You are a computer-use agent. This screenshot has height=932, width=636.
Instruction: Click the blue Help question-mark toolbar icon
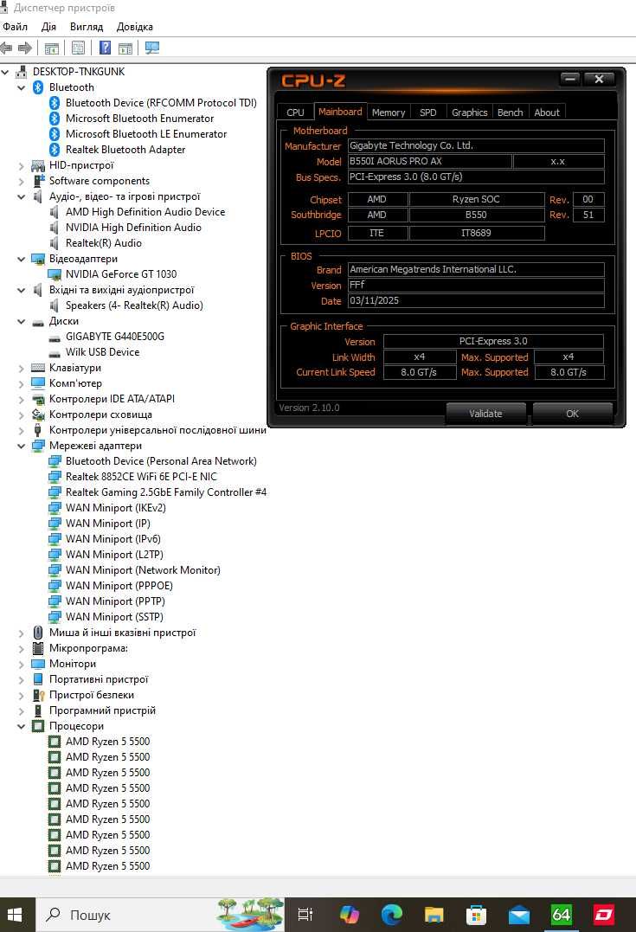106,48
